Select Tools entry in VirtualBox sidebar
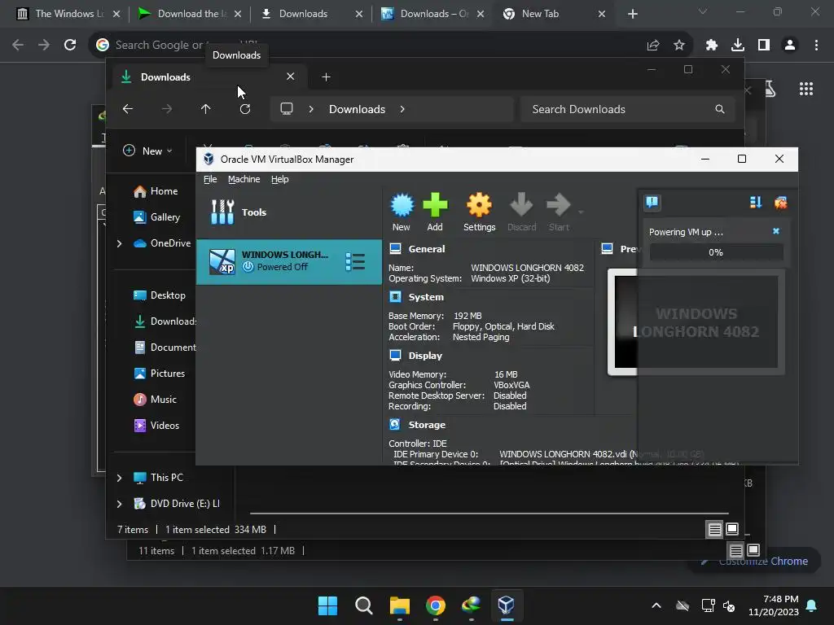 click(x=289, y=212)
